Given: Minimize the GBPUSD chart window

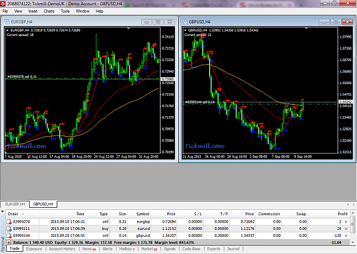Looking at the screenshot, I should click(x=324, y=22).
